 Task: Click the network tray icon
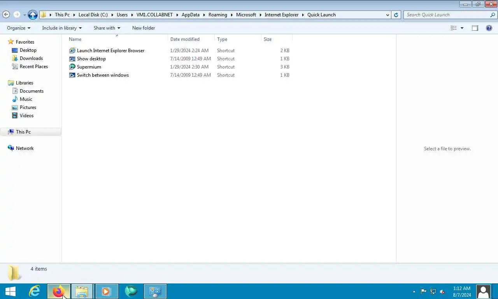[x=433, y=291]
